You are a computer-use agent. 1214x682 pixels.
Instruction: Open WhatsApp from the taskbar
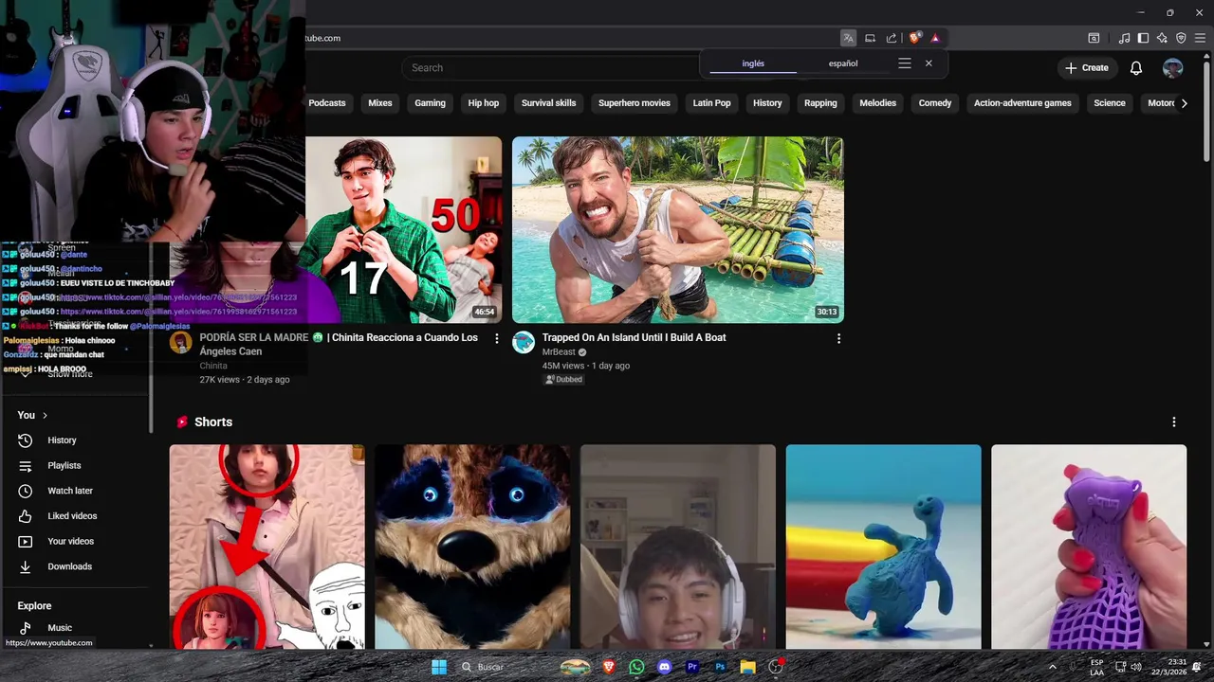click(x=636, y=667)
